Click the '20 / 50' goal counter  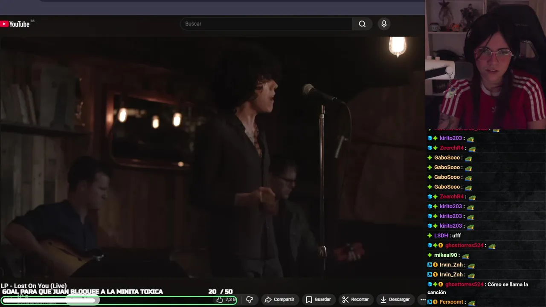coord(221,292)
